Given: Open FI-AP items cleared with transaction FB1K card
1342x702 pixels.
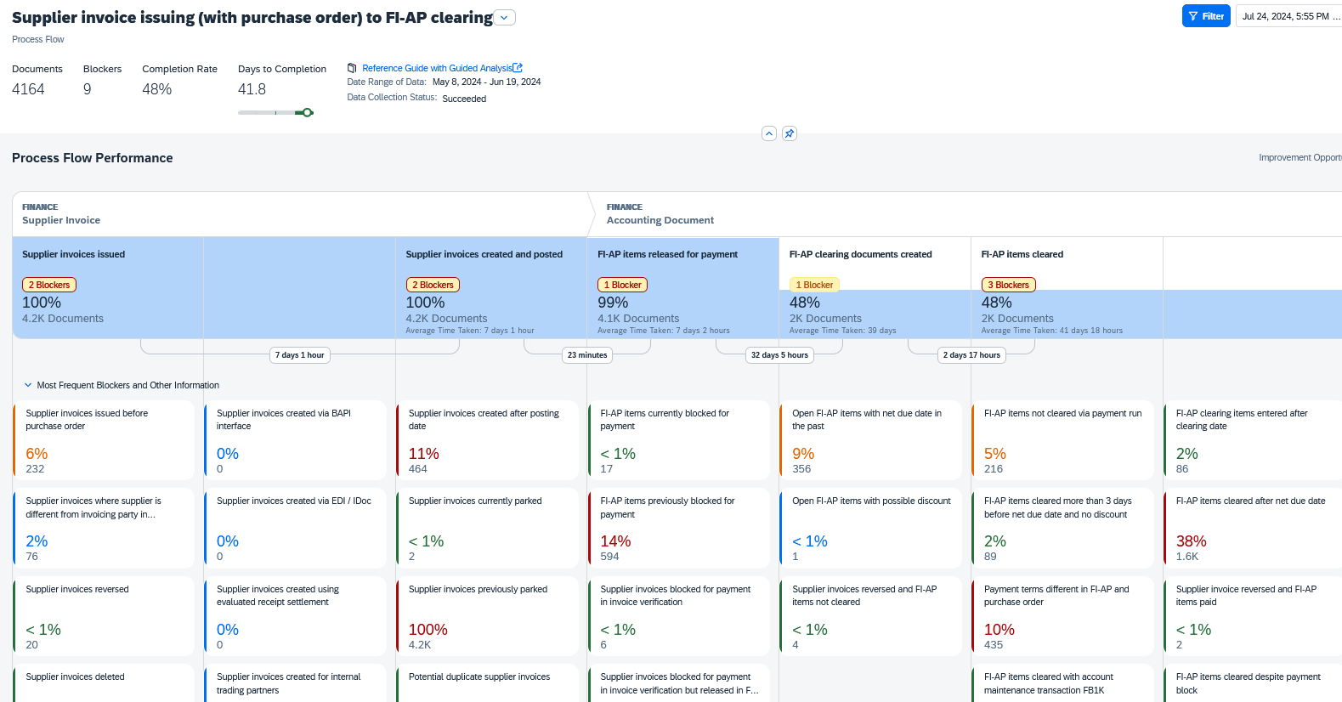Looking at the screenshot, I should (1063, 683).
